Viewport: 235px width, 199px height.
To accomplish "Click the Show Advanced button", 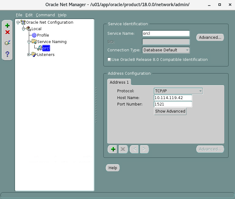I will tap(170, 111).
